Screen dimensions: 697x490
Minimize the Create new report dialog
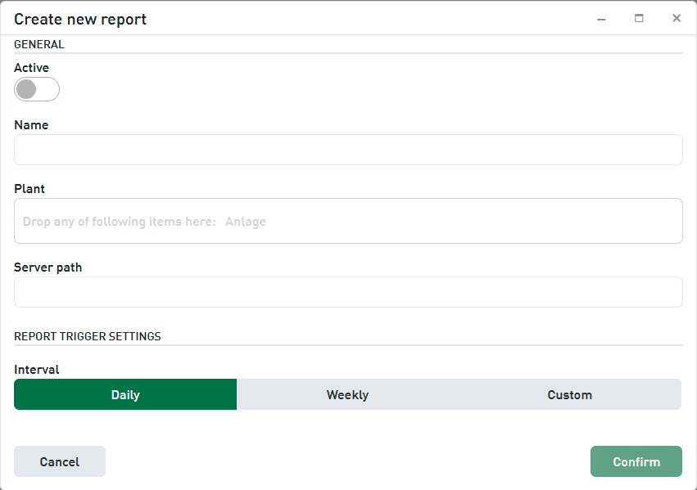601,19
